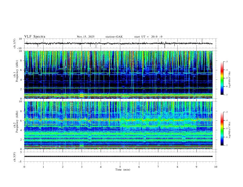Click time axis tick label "5"
The height and width of the screenshot is (187, 243).
coord(120,167)
